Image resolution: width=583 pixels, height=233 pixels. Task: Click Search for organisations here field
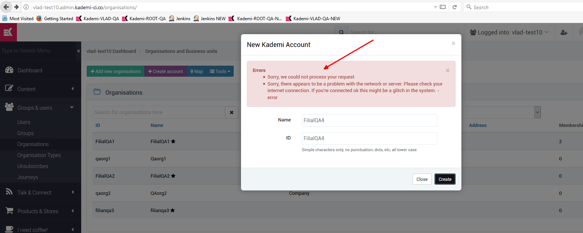159,112
